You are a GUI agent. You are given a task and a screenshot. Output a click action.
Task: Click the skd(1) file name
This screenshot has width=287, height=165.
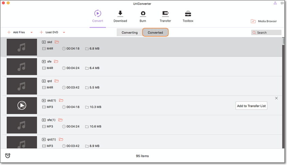click(52, 100)
